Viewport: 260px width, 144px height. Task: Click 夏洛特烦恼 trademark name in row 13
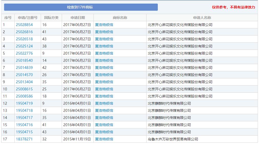(104, 111)
